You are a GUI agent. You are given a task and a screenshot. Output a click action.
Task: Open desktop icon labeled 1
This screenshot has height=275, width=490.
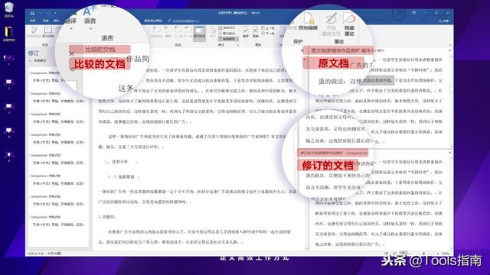tap(8, 59)
